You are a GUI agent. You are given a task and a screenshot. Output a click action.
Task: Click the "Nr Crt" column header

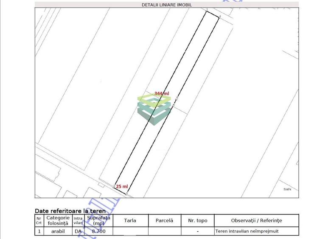click(39, 220)
